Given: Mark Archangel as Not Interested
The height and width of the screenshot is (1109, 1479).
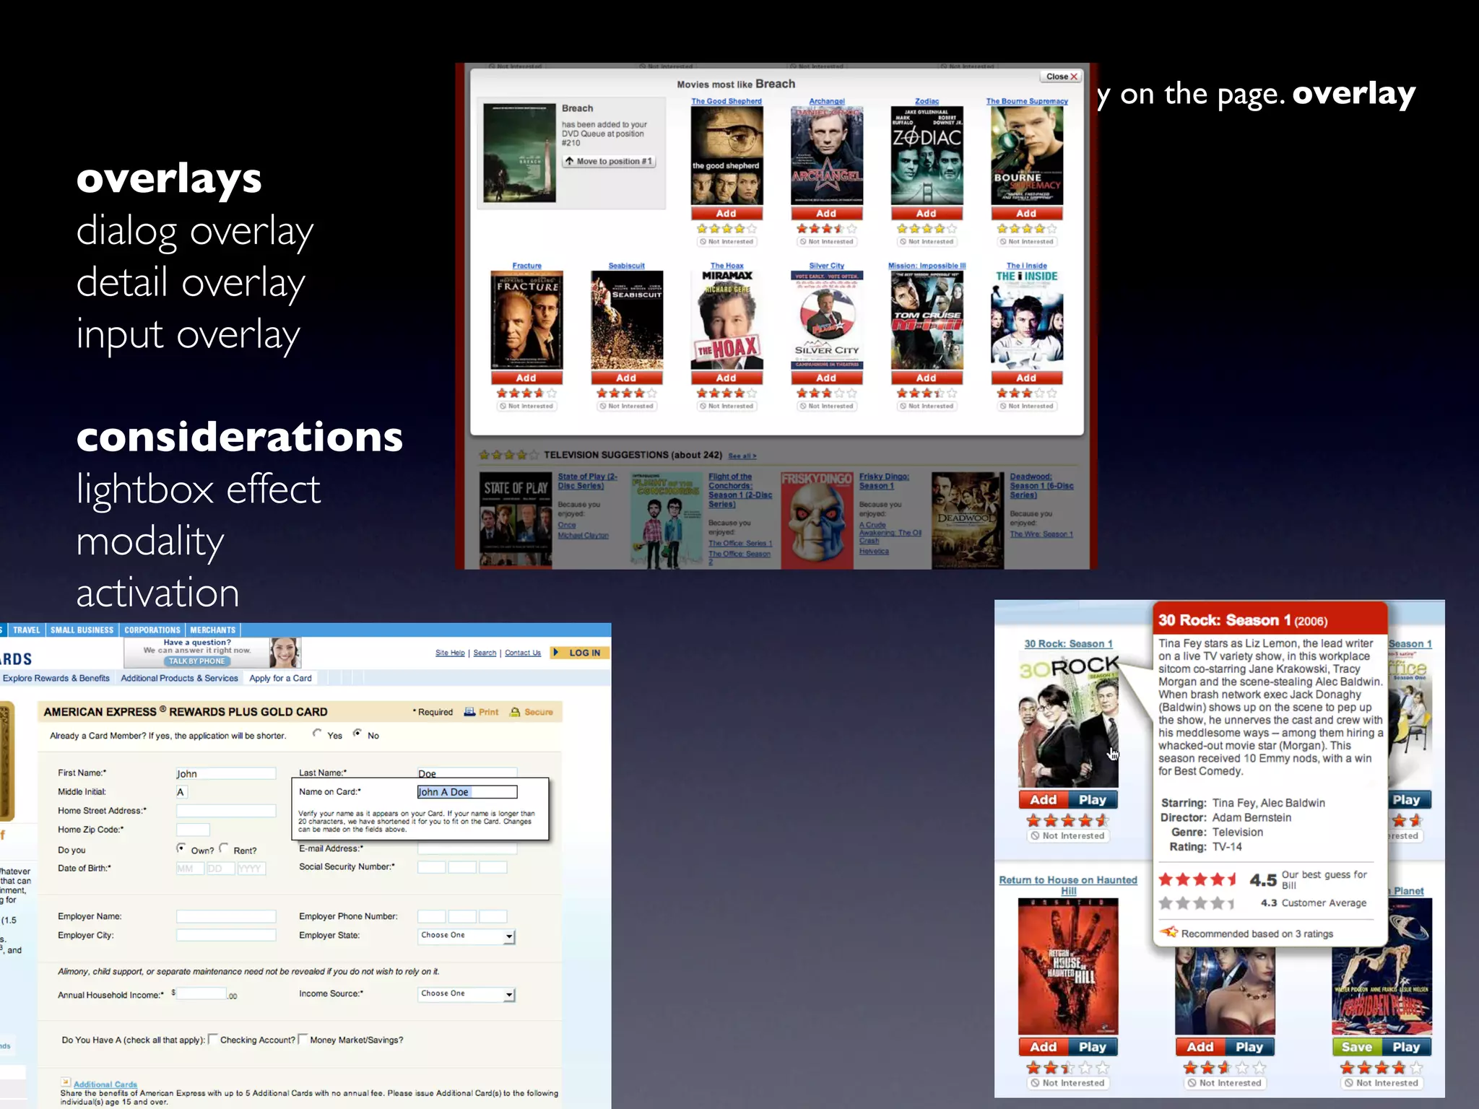Looking at the screenshot, I should point(826,242).
